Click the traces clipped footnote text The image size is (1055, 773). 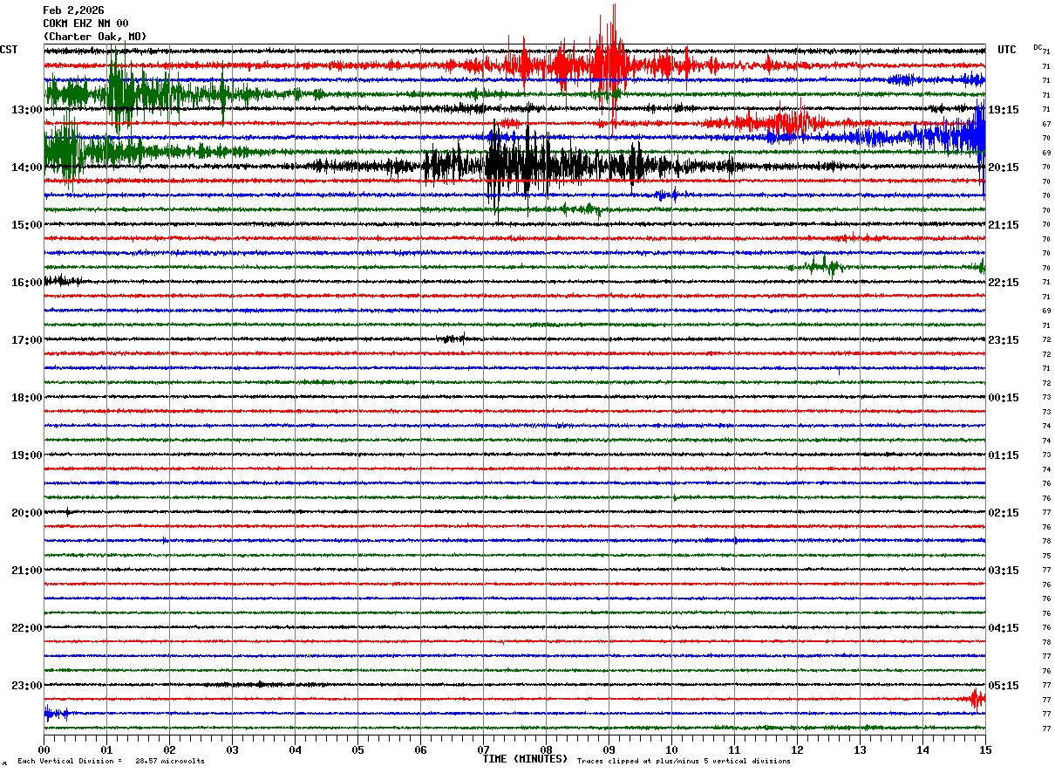click(684, 761)
